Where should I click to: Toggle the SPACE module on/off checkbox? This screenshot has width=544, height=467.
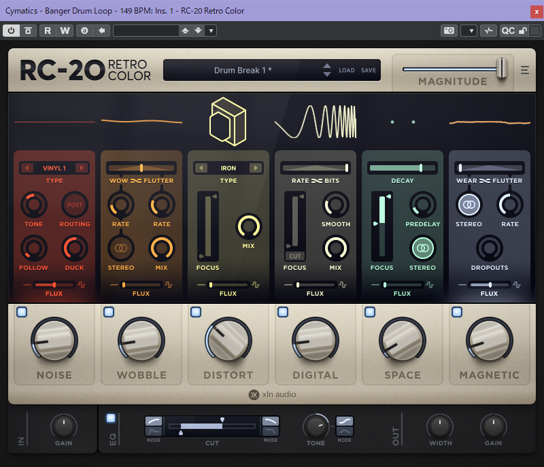click(x=370, y=312)
